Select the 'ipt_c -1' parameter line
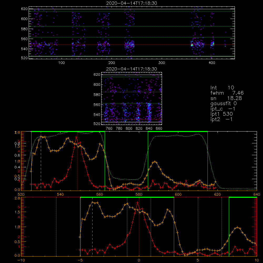263x263 pixels. pos(223,109)
